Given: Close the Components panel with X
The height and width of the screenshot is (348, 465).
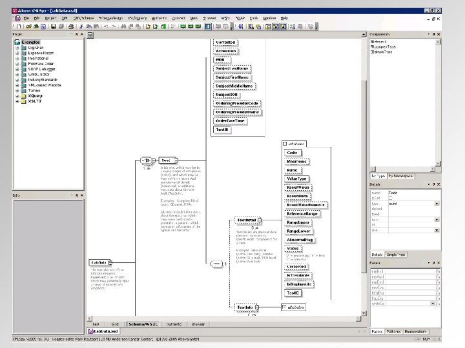Looking at the screenshot, I should tap(439, 34).
